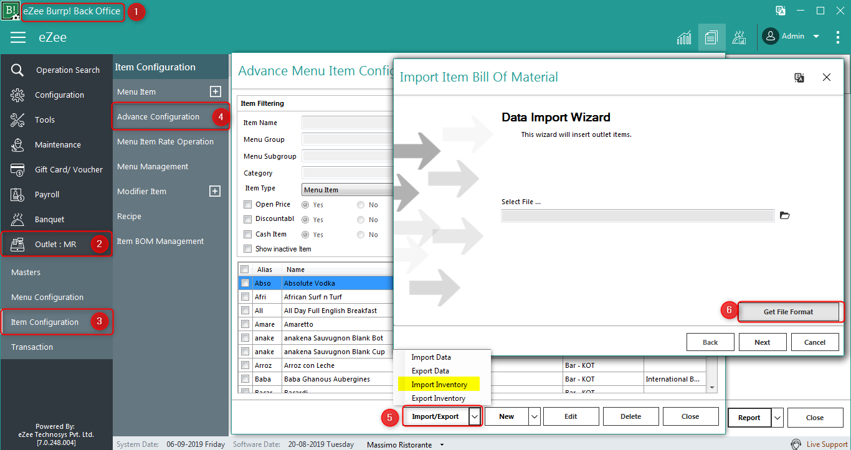Click the Live Support headset icon

click(x=796, y=444)
